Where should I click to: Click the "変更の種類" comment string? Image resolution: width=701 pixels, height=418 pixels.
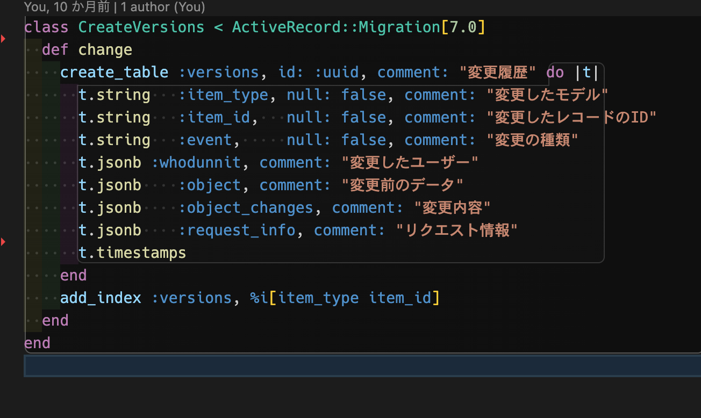click(x=532, y=140)
